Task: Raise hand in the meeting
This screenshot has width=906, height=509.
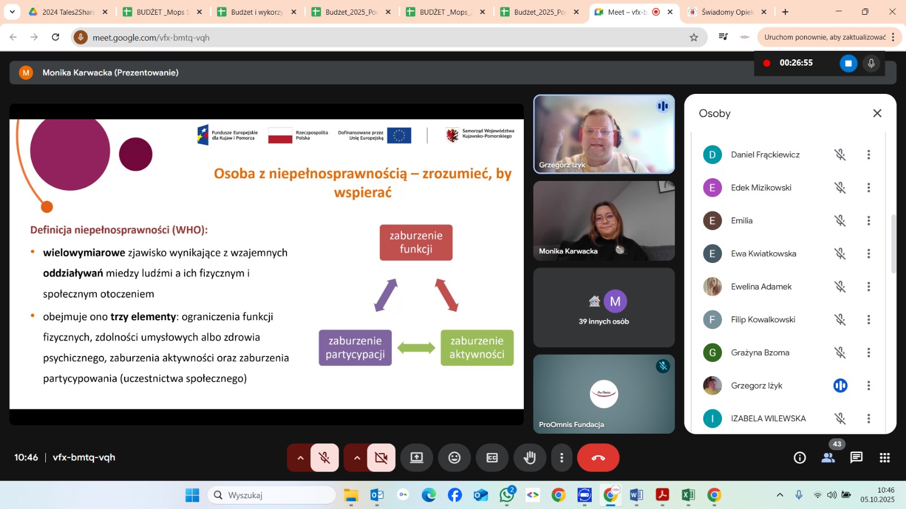Action: (x=529, y=458)
